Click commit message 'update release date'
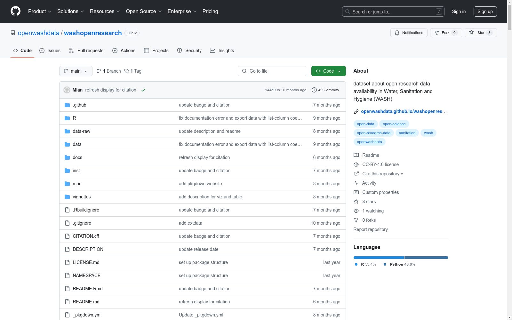This screenshot has height=320, width=512. point(199,249)
